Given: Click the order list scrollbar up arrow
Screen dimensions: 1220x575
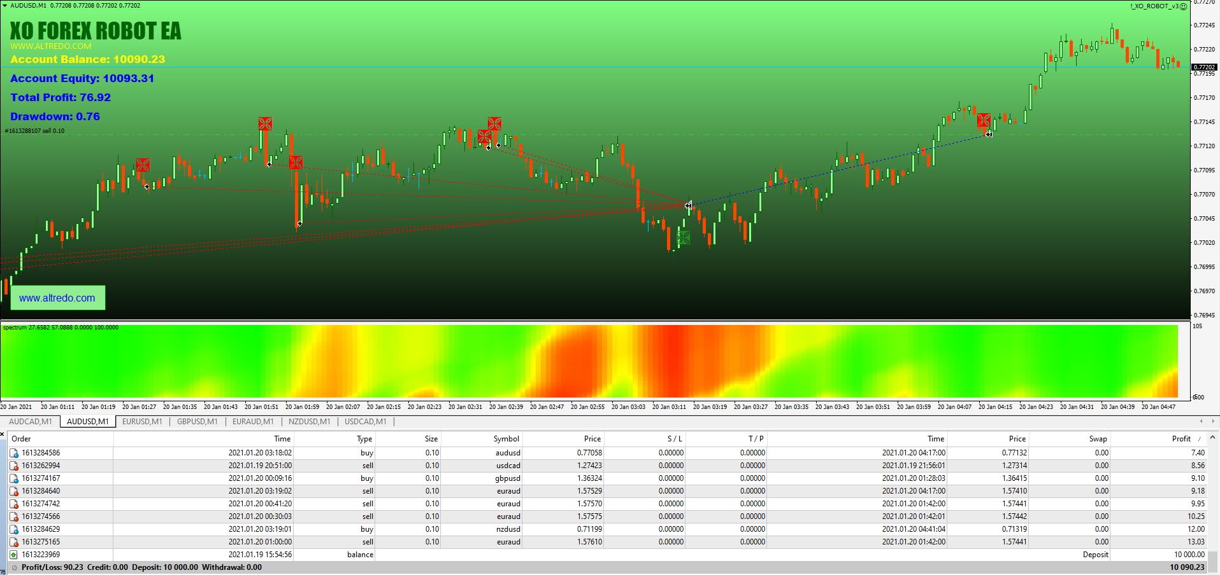Looking at the screenshot, I should (1212, 438).
